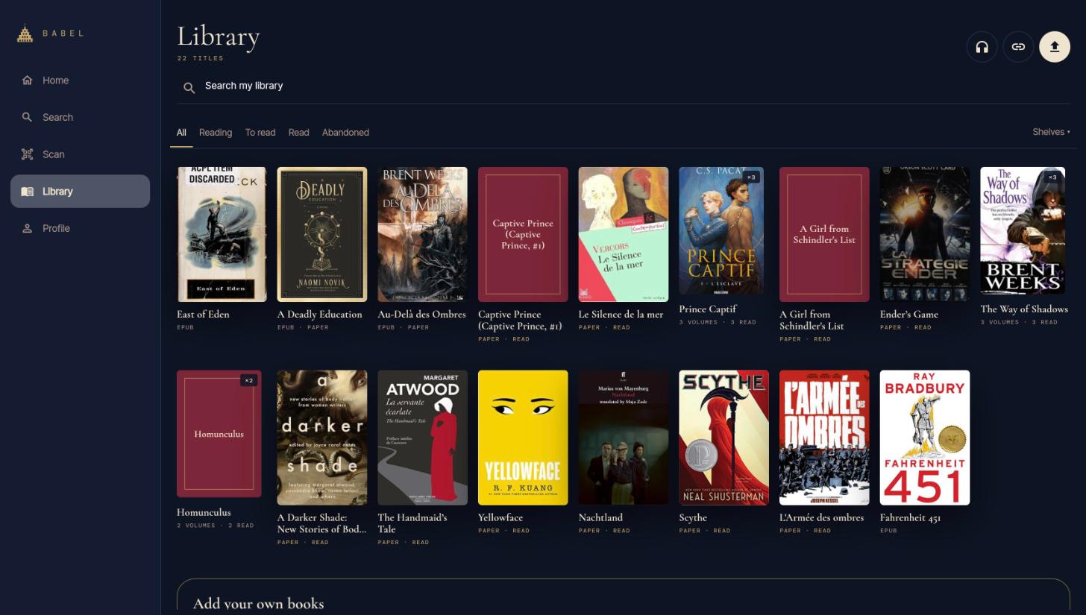Open the Nachtland book cover

click(x=624, y=438)
